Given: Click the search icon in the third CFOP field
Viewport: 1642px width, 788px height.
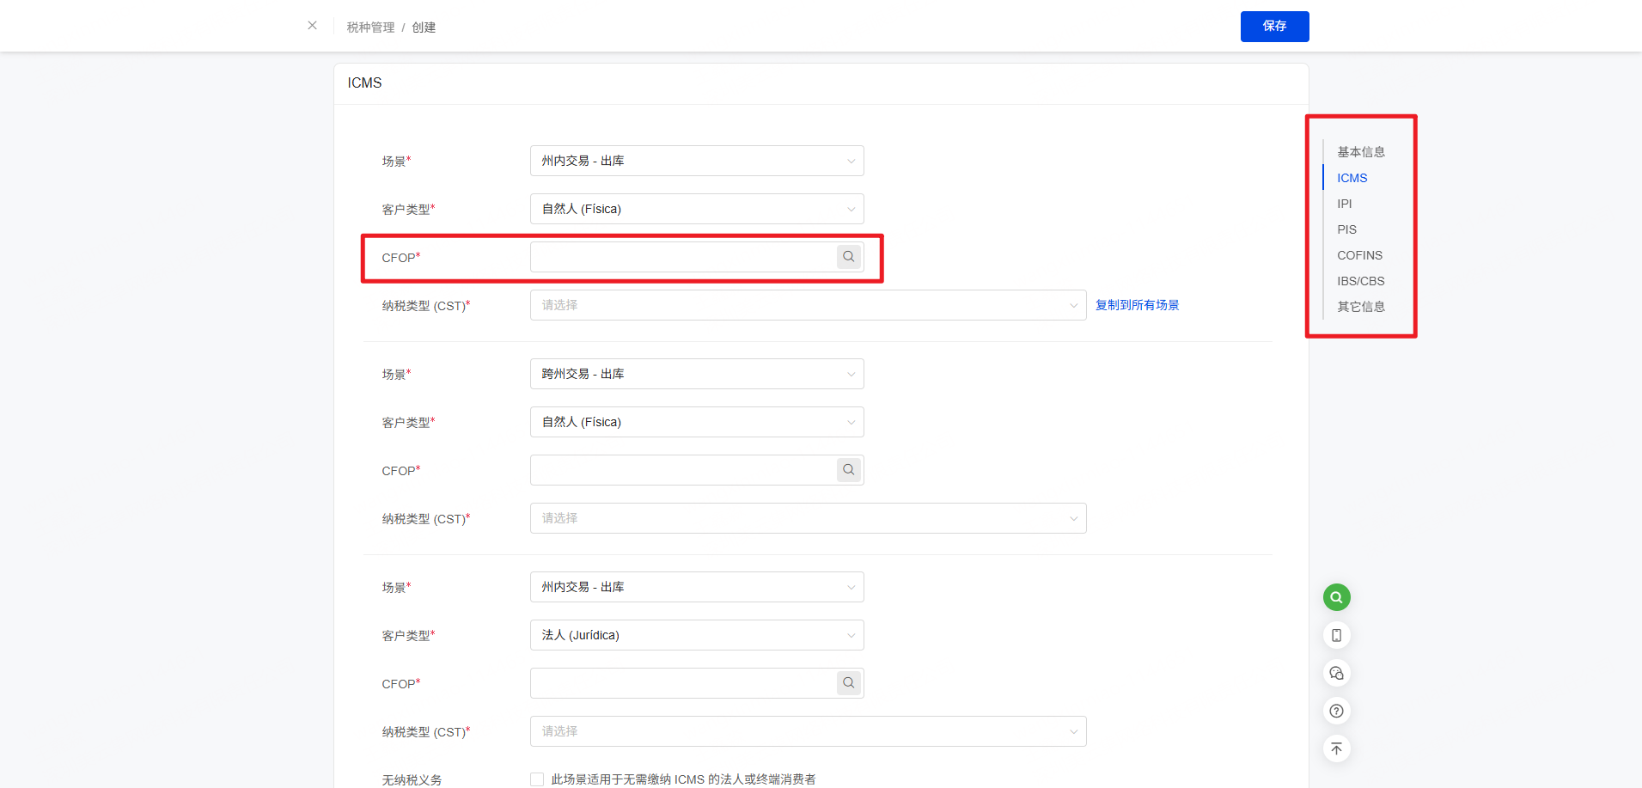Looking at the screenshot, I should (x=848, y=683).
